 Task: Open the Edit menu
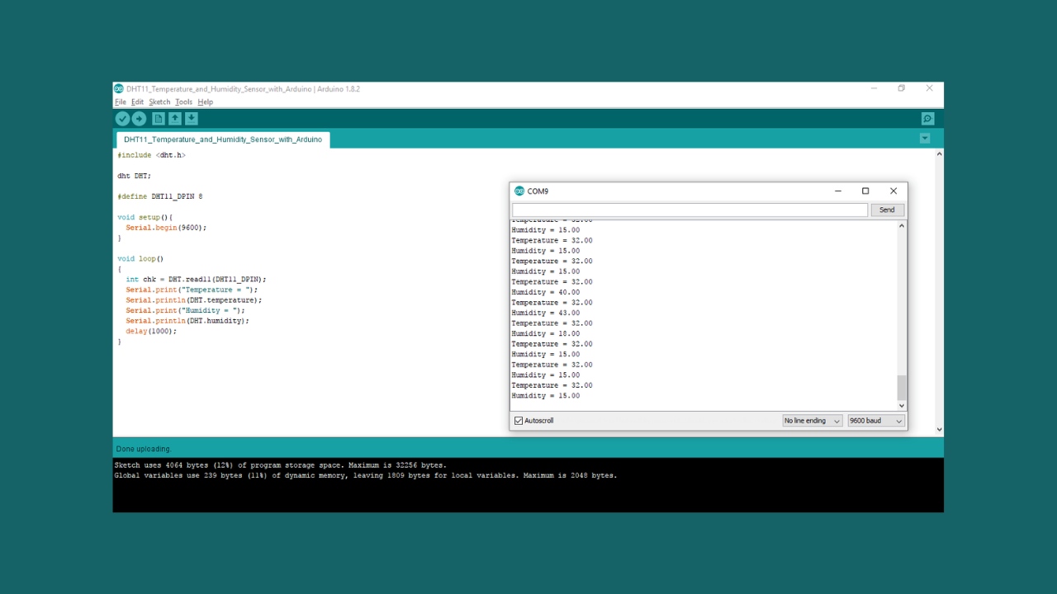[x=137, y=102]
